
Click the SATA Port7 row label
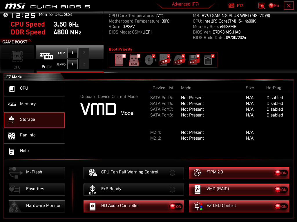(162, 109)
